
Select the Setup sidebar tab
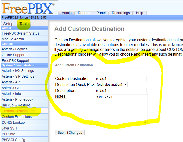(8, 24)
